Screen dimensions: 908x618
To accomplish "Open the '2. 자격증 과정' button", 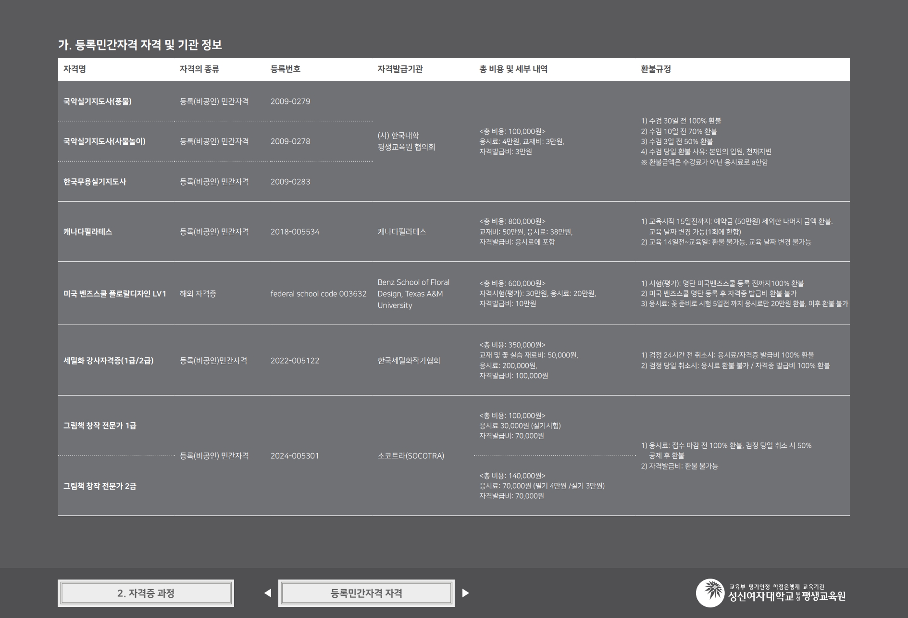I will coord(146,593).
